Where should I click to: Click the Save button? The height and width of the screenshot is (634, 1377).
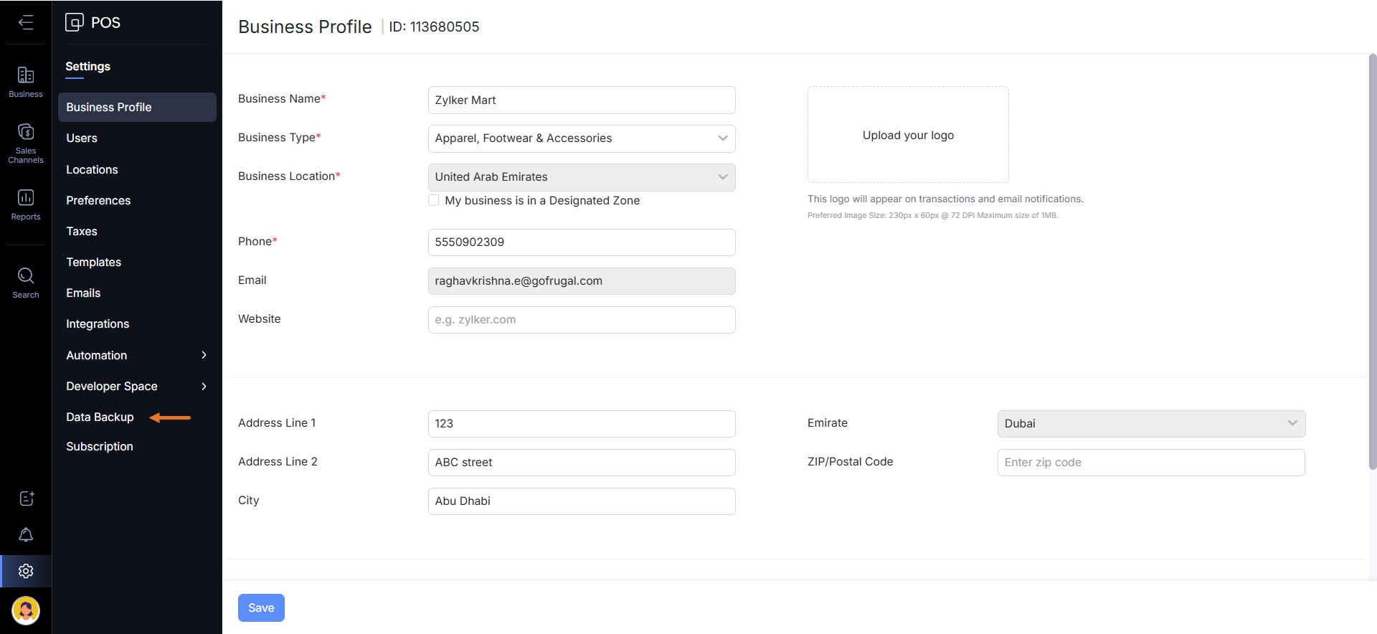tap(261, 608)
